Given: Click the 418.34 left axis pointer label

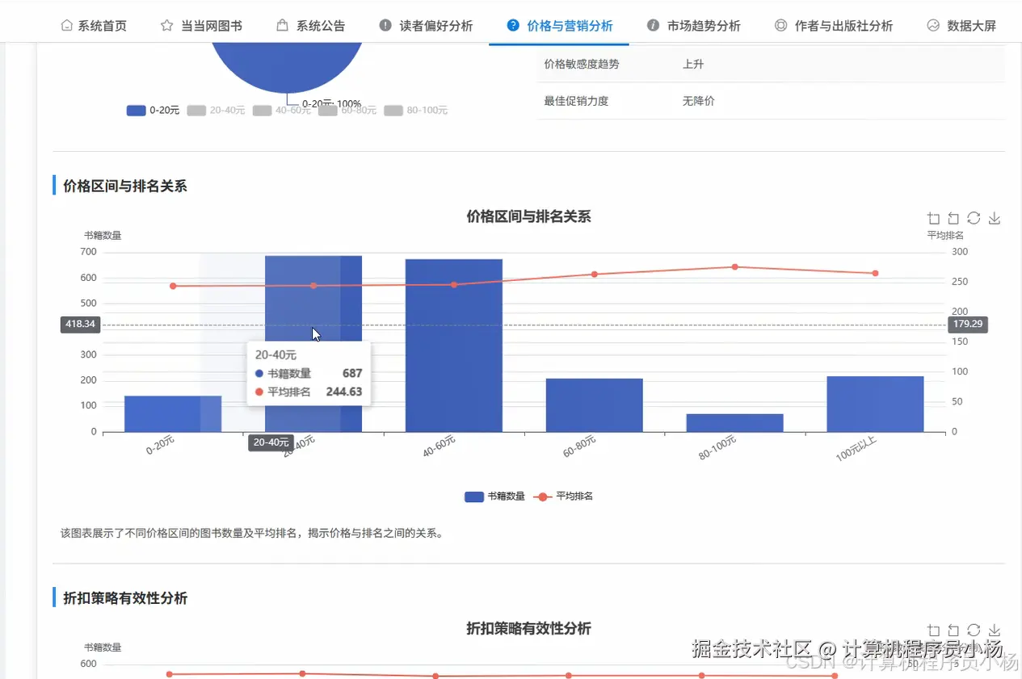Looking at the screenshot, I should pyautogui.click(x=80, y=325).
